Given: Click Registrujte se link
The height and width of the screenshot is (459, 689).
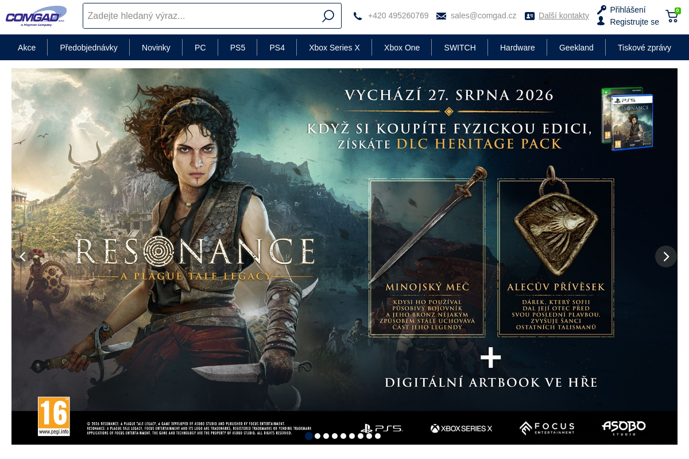Looking at the screenshot, I should (634, 22).
